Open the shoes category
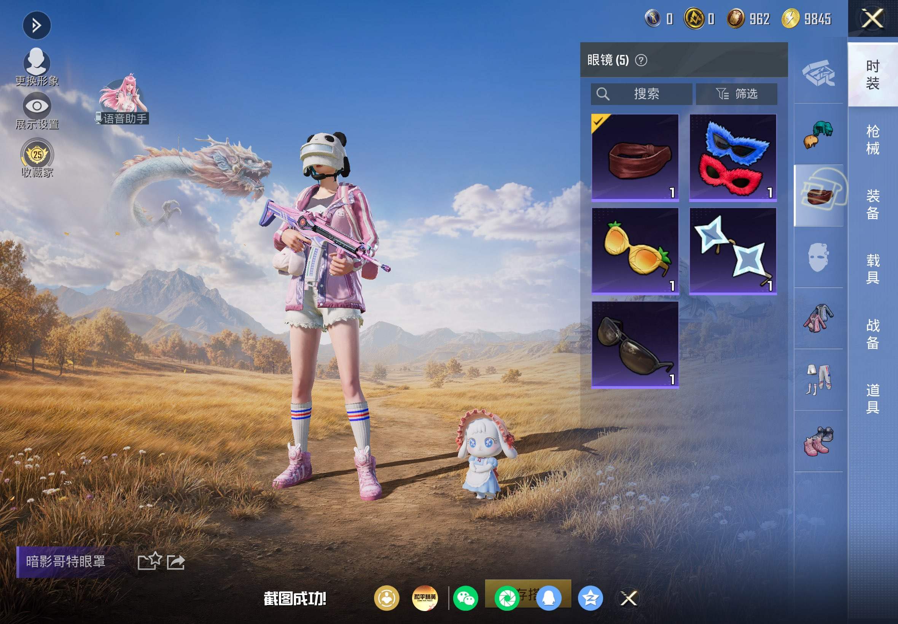 pyautogui.click(x=818, y=441)
